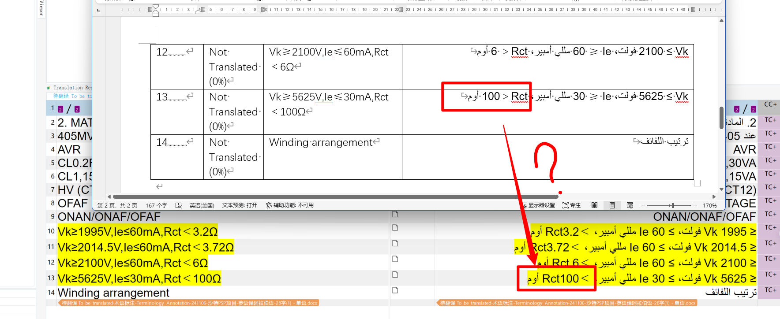Change language 英语(美国) in status bar
Screen dimensions: 780x319
[x=202, y=205]
